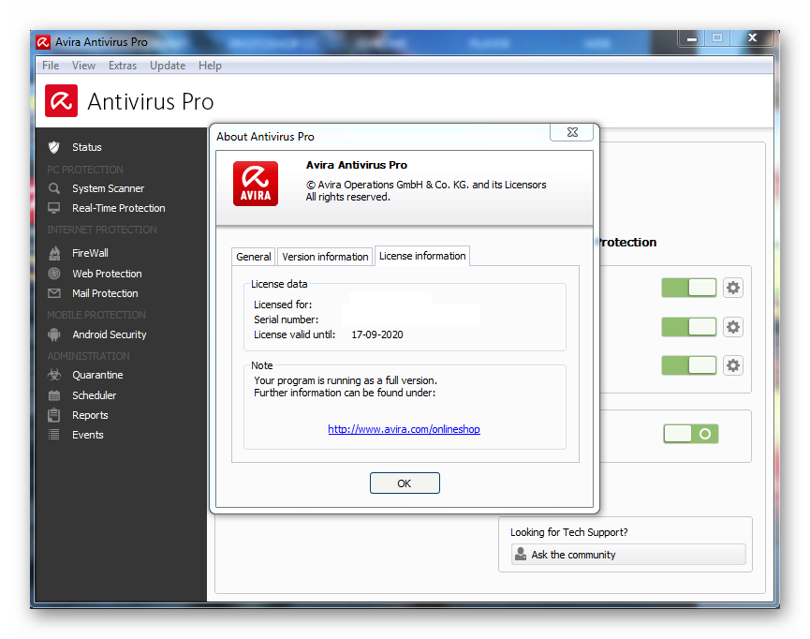Open Scheduler in the sidebar
Viewport: 810px width, 639px height.
(x=94, y=395)
